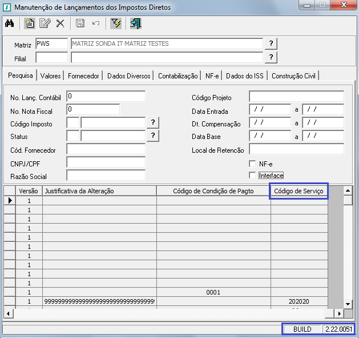Viewport: 359px width, 338px height.
Task: Click Justificativa da Alteração column header
Action: (x=99, y=191)
